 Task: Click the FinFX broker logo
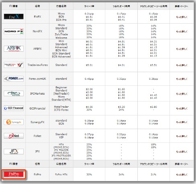[14, 16]
